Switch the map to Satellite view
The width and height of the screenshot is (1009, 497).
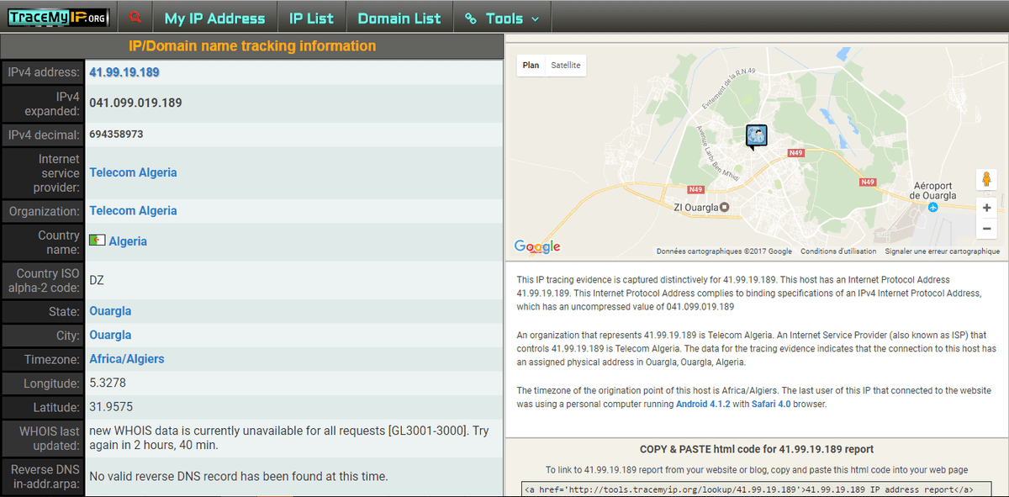point(566,65)
